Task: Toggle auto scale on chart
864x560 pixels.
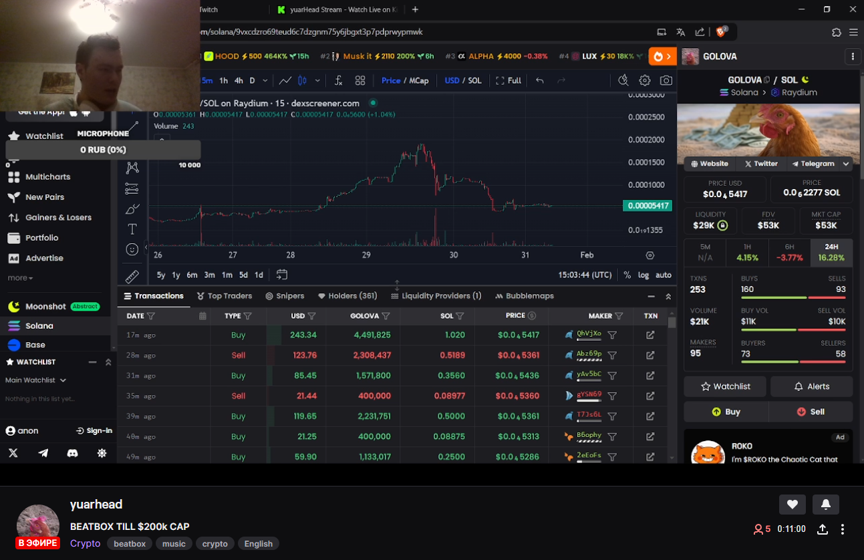Action: point(664,275)
